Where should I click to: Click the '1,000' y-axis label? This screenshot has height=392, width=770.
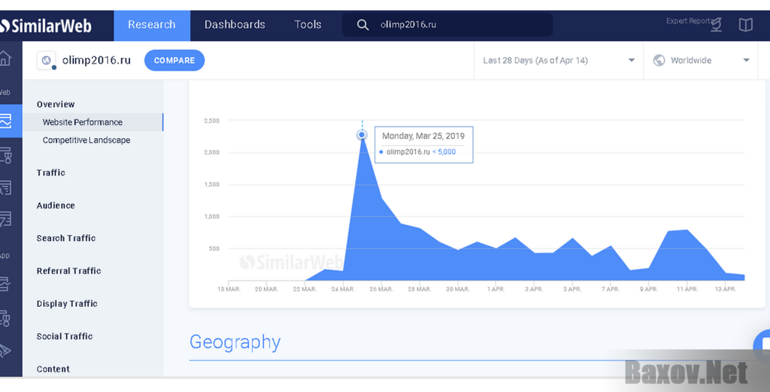point(212,216)
